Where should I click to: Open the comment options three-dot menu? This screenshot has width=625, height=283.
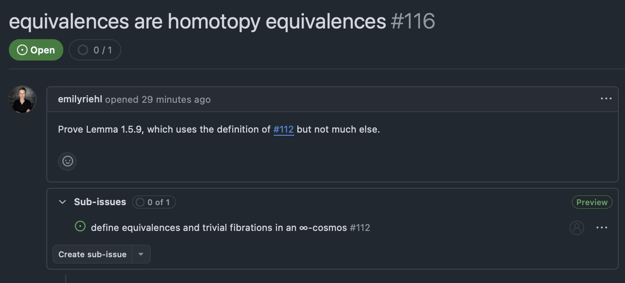[x=606, y=99]
